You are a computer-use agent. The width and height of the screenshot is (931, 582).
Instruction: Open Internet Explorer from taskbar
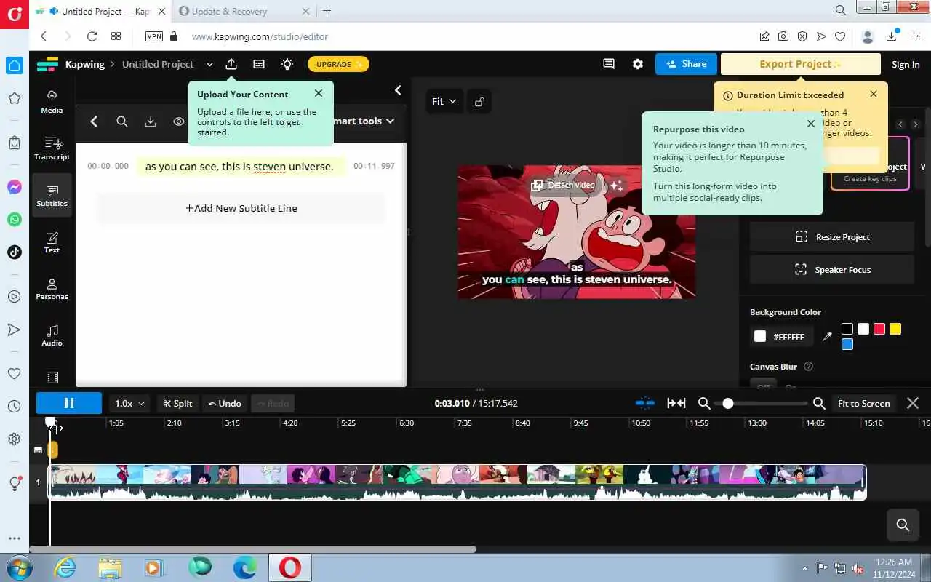pyautogui.click(x=65, y=567)
